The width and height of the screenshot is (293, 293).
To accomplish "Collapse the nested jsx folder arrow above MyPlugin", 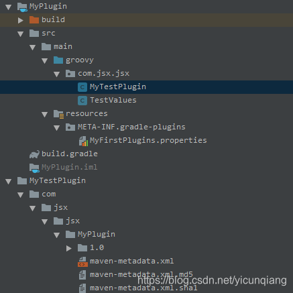I will [45, 221].
